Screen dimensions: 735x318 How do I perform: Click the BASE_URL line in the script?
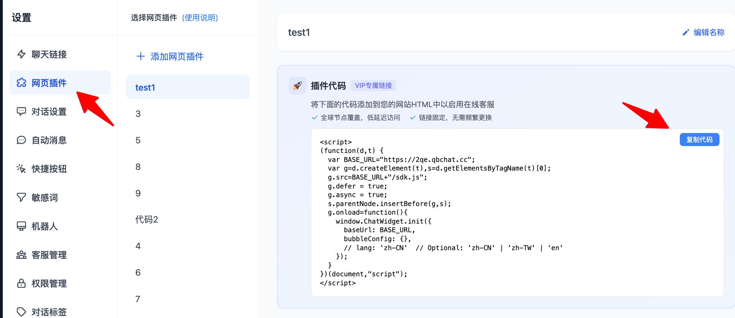click(x=401, y=160)
